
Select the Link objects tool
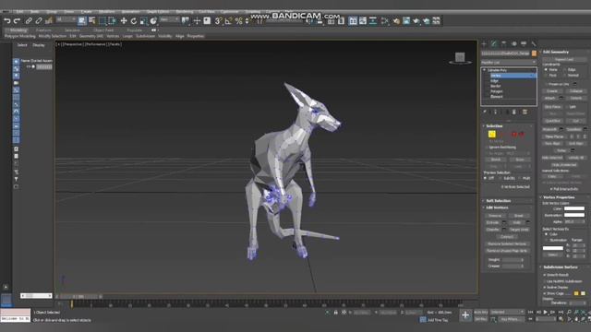(x=29, y=21)
